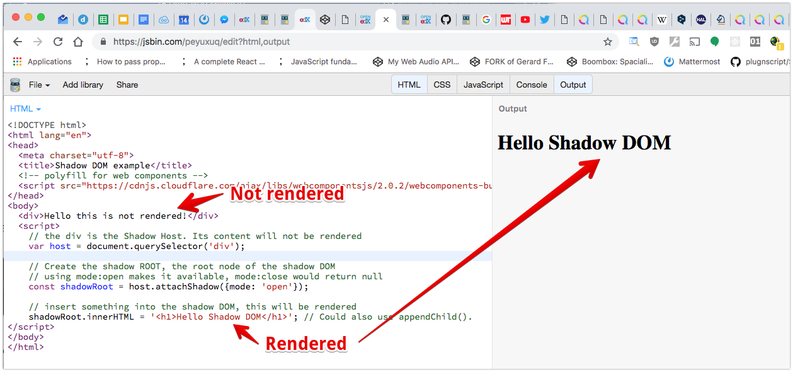Click the Chromecast cast icon in toolbar
This screenshot has width=793, height=372.
(x=695, y=42)
